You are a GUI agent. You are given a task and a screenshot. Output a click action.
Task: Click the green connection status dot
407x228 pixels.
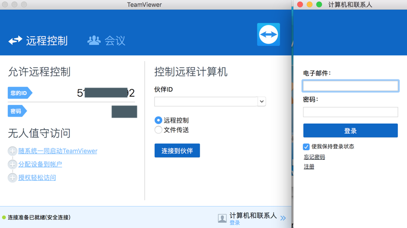(x=4, y=217)
